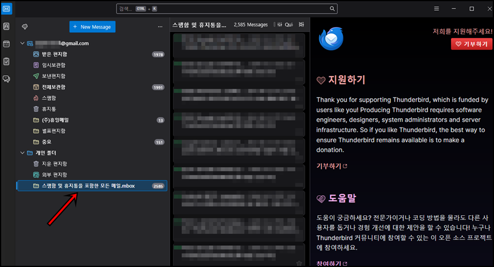Select the 임시보관함 drafts folder
Image resolution: width=494 pixels, height=267 pixels.
coord(92,65)
